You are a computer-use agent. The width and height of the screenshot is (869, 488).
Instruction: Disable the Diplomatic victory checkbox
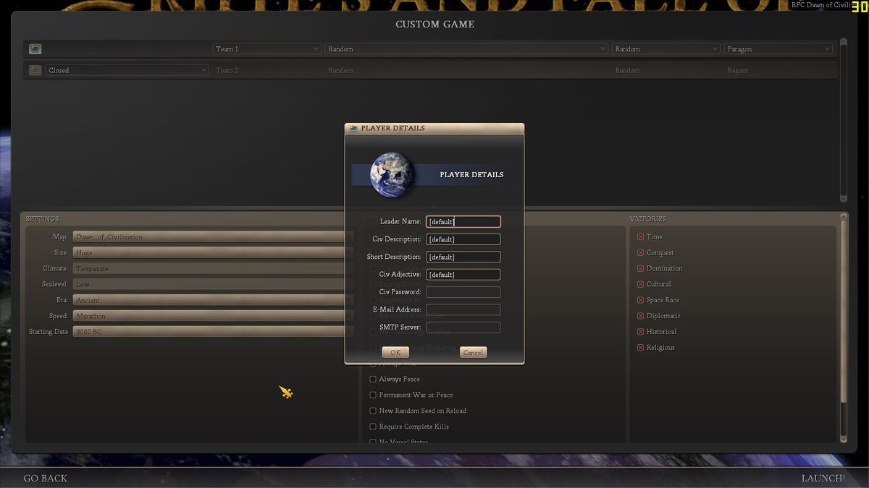click(x=640, y=316)
